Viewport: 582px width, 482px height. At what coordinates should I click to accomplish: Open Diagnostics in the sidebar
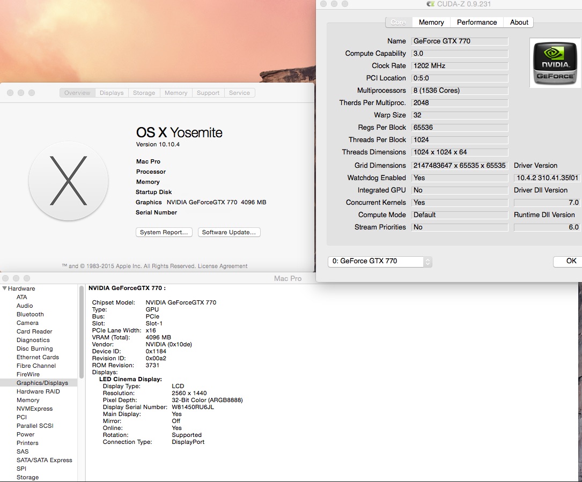tap(33, 340)
